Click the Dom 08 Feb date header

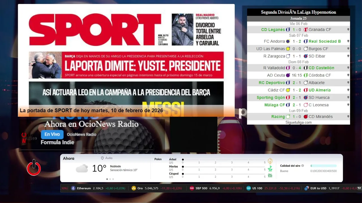pyautogui.click(x=298, y=62)
